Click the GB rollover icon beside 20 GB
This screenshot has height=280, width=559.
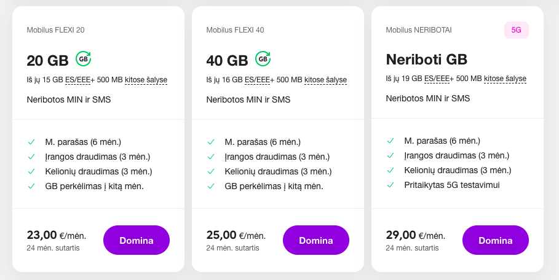(84, 59)
